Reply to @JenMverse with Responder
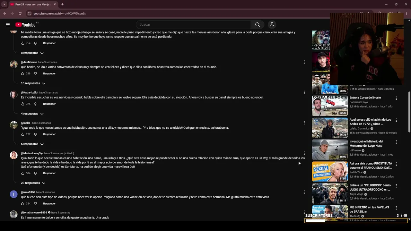 tap(49, 73)
